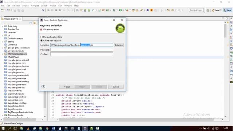Open the Android Virtual Device Manager icon

click(x=89, y=10)
